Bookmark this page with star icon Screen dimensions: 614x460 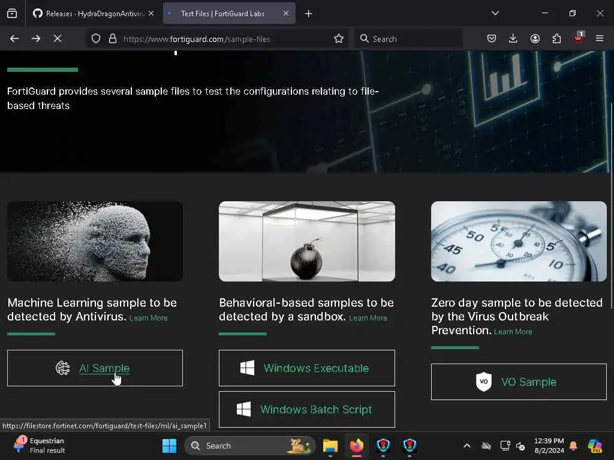[339, 38]
